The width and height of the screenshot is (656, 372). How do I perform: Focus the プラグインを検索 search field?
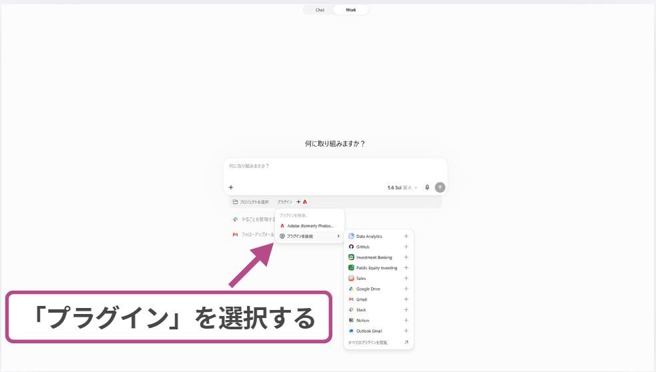310,215
